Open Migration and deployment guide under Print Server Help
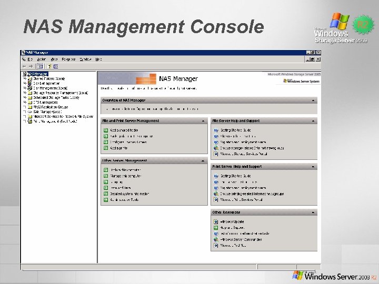This screenshot has height=284, width=379. [243, 188]
